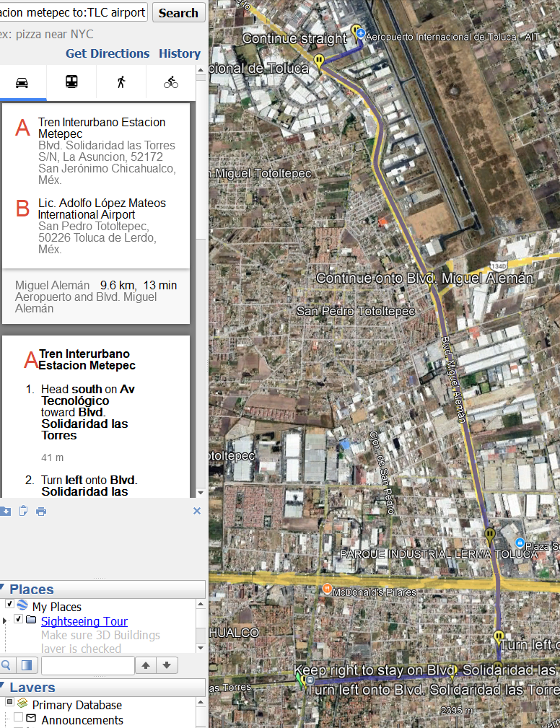
Task: Open Get Directions link
Action: point(108,53)
